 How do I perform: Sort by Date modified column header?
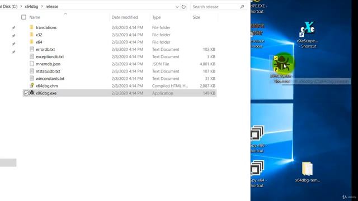(x=125, y=17)
